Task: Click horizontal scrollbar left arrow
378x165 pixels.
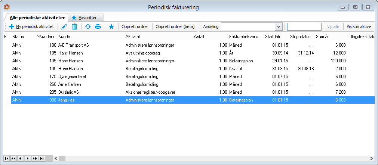Action: point(56,158)
